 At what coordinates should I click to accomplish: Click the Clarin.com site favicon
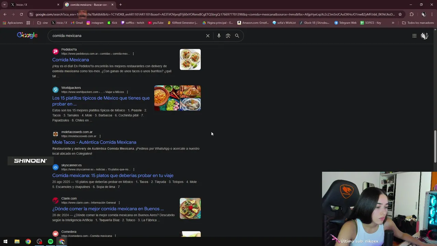pyautogui.click(x=55, y=201)
